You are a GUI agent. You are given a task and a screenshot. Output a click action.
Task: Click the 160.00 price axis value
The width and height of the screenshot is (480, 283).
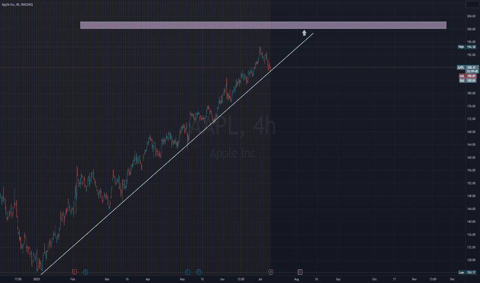(x=471, y=157)
